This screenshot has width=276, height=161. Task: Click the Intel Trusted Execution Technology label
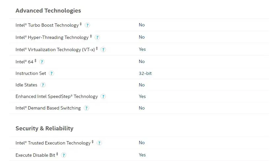(x=53, y=143)
